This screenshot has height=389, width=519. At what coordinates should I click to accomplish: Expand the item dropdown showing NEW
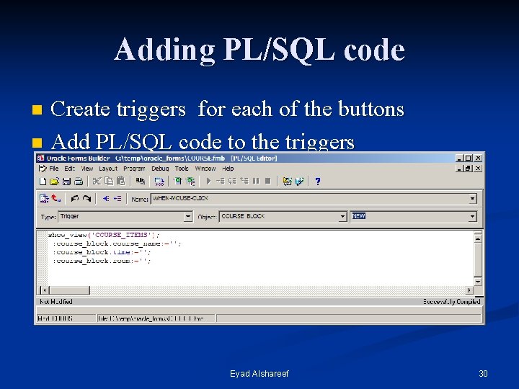pyautogui.click(x=473, y=217)
